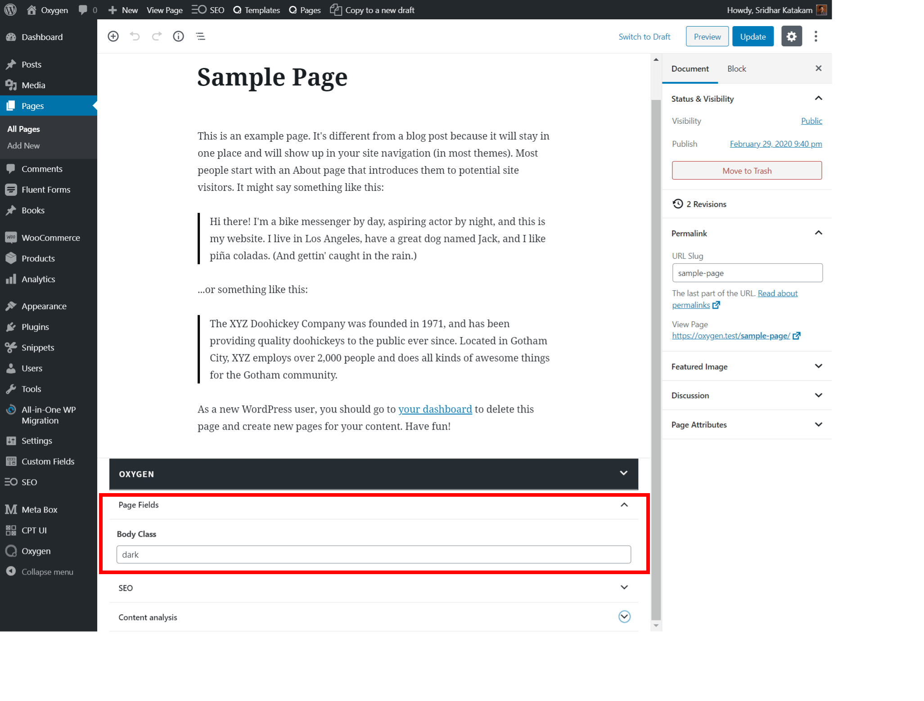Click the Move to Trash button
The image size is (924, 701).
click(x=747, y=171)
